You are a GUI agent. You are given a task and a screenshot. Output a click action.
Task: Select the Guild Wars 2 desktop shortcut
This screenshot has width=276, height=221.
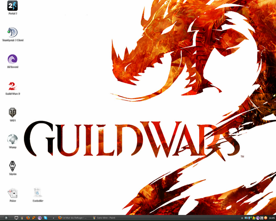click(12, 88)
